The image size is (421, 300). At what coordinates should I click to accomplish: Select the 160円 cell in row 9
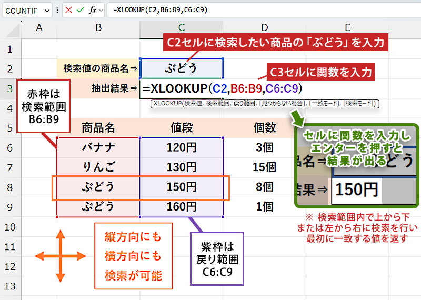pyautogui.click(x=182, y=207)
